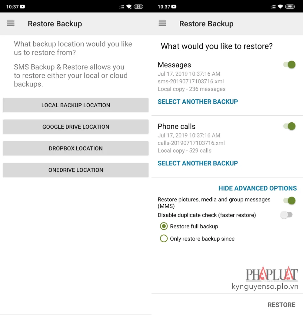Viewport: 303px width, 315px height.
Task: Tap YouTube notification icon in right status bar
Action: click(x=174, y=7)
